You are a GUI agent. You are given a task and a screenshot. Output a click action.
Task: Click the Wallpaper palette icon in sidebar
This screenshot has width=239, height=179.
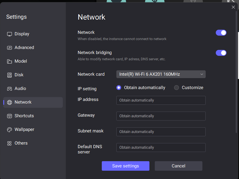pyautogui.click(x=10, y=129)
